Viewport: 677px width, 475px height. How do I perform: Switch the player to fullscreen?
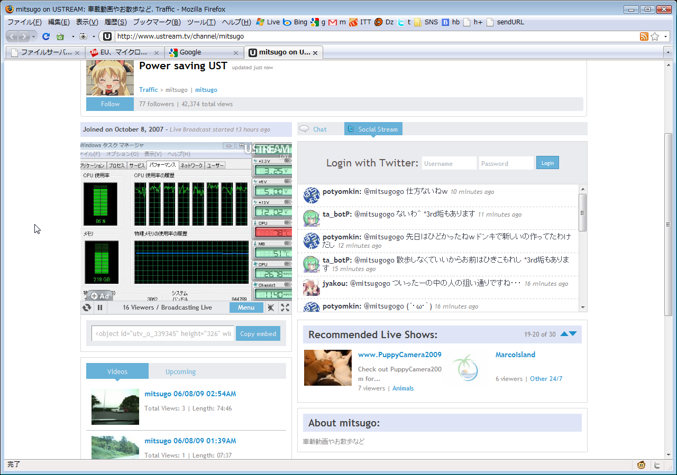click(x=285, y=308)
